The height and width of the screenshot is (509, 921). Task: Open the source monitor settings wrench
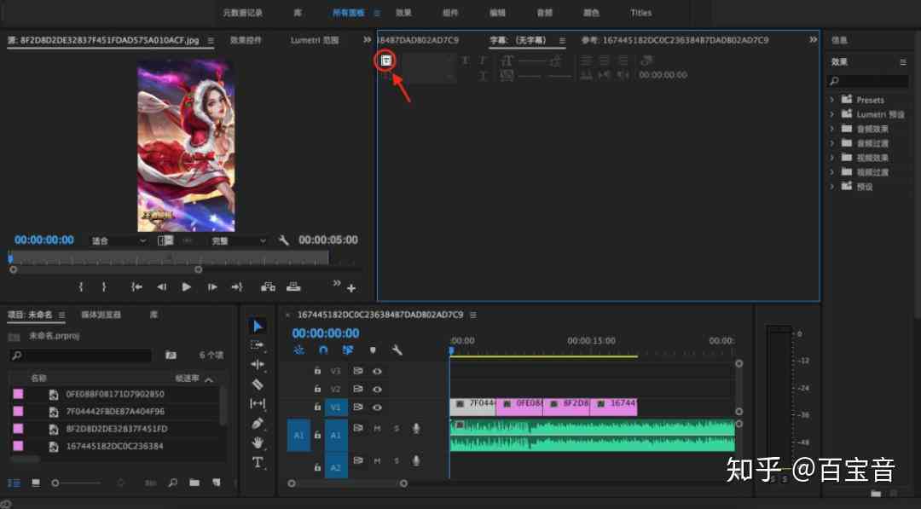point(284,240)
